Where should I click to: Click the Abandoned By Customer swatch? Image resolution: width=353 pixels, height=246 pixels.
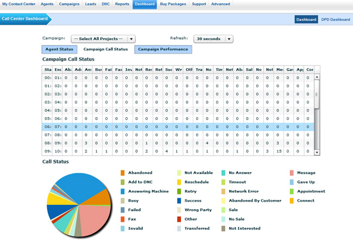pos(223,200)
